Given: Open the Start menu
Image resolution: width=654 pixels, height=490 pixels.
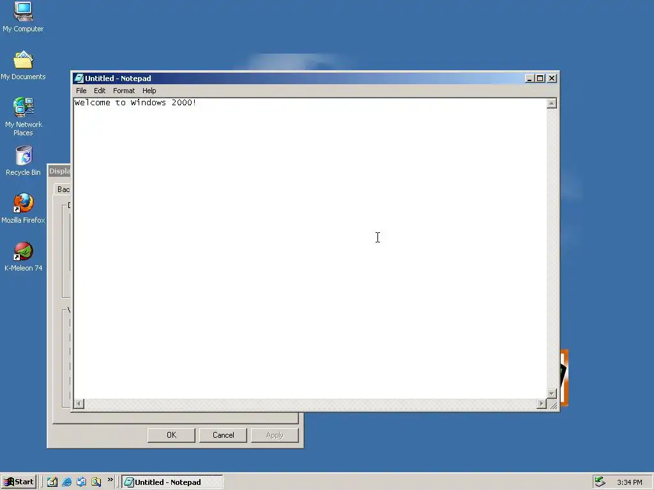Looking at the screenshot, I should (x=19, y=482).
